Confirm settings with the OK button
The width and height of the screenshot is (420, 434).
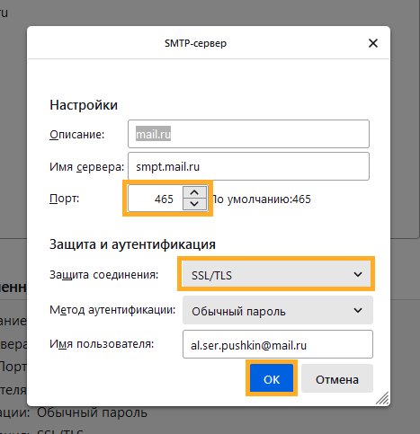[272, 378]
